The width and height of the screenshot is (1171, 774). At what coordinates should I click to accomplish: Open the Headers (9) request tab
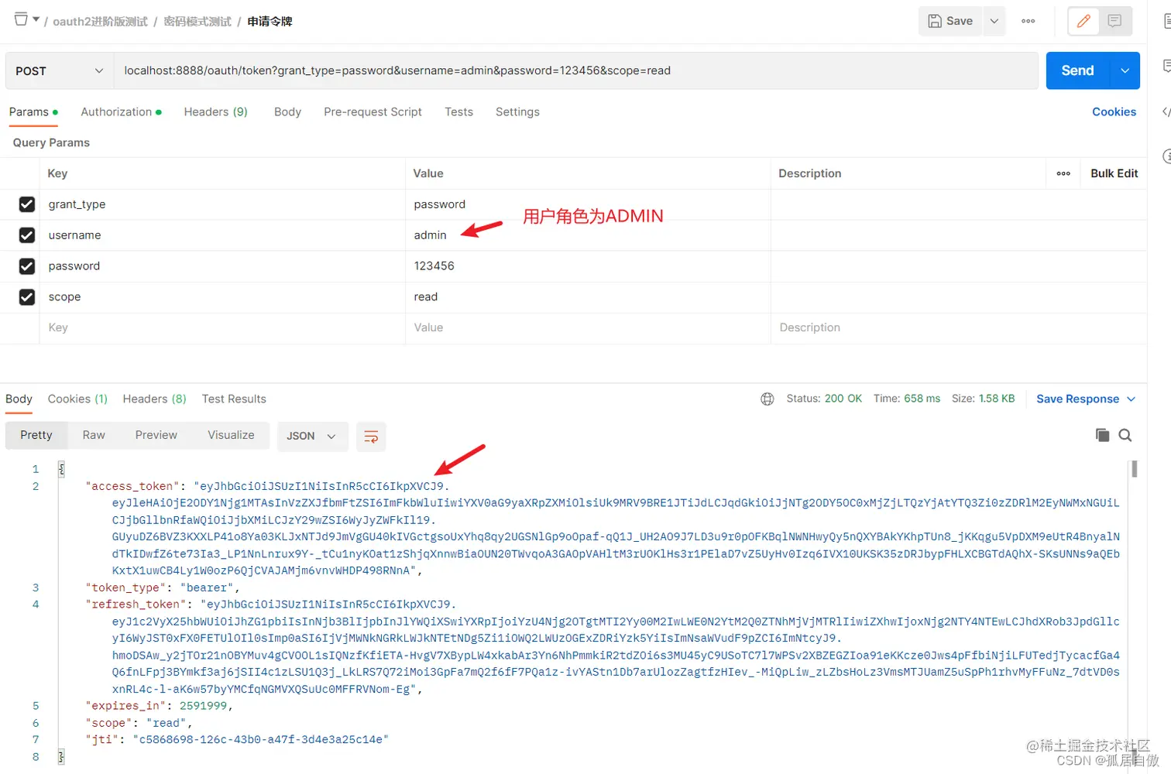point(215,112)
